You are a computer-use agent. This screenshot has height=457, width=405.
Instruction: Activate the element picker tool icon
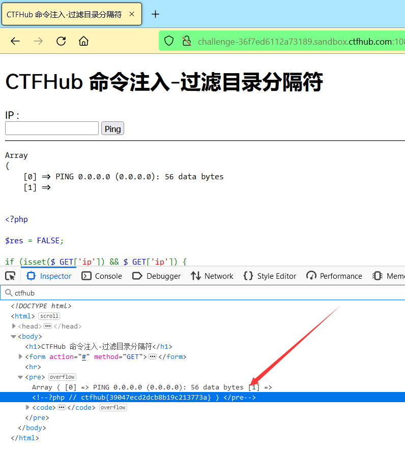tap(10, 276)
